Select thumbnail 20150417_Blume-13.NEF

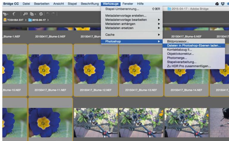(141, 69)
